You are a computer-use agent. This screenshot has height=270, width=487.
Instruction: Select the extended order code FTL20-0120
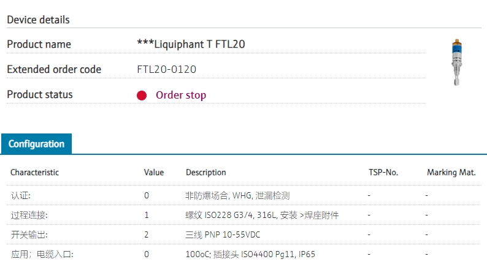167,69
